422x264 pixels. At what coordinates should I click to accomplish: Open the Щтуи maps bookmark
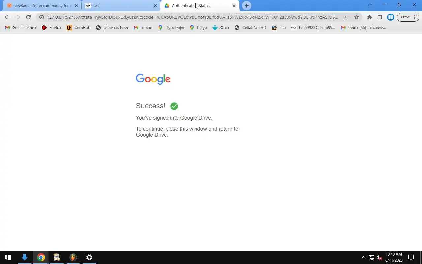coord(198,28)
